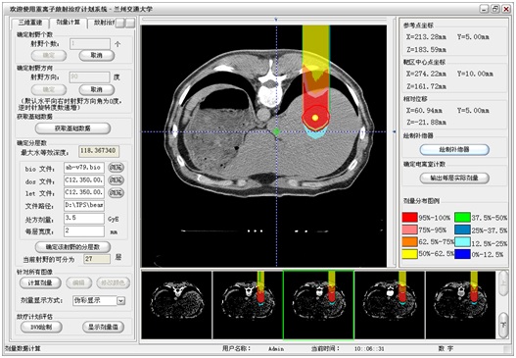Image resolution: width=516 pixels, height=358 pixels.
Task: Click the thumbnail strip up scroll button
Action: [503, 283]
